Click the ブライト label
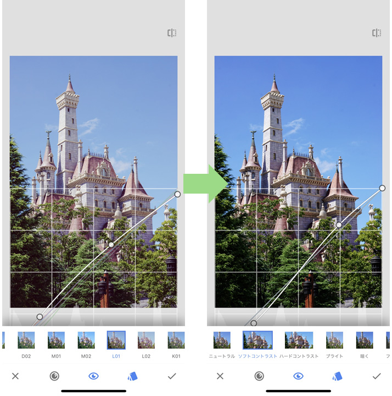The image size is (392, 396). (334, 356)
